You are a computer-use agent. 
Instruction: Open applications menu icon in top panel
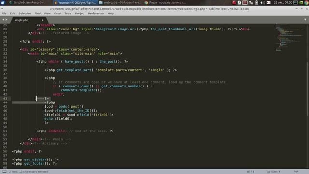3,2
